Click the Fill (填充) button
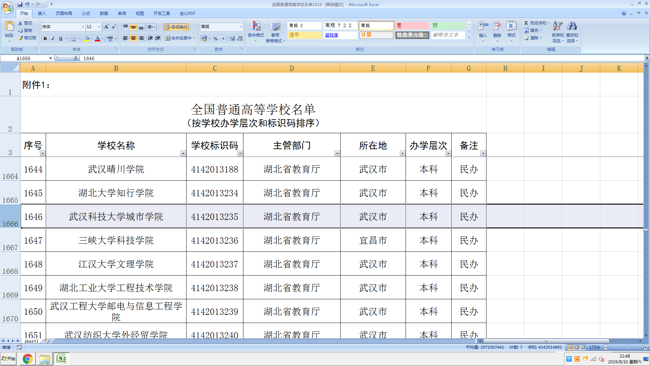Screen dimensions: 650x366 533,30
